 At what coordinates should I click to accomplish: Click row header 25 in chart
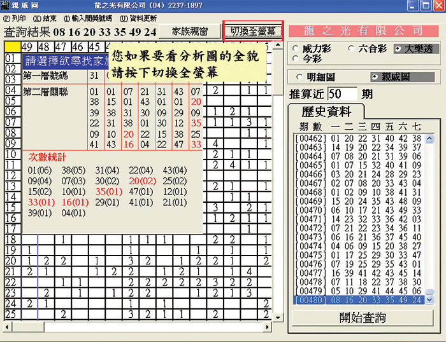tap(11, 314)
